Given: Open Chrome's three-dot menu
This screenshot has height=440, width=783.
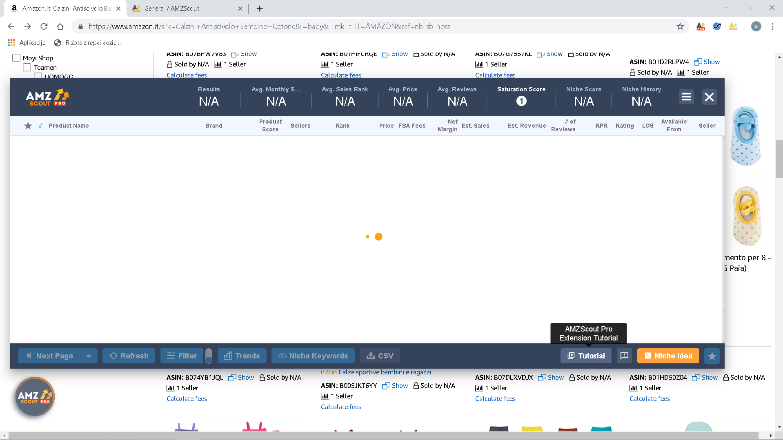Looking at the screenshot, I should (x=772, y=27).
